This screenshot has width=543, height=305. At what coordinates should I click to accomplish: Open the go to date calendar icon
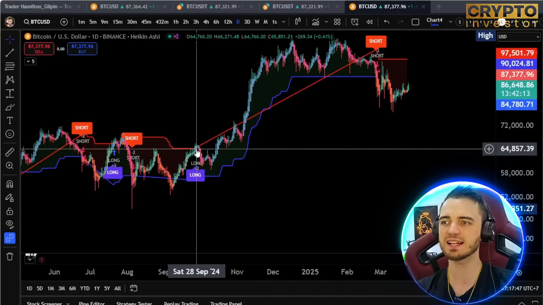pyautogui.click(x=133, y=288)
